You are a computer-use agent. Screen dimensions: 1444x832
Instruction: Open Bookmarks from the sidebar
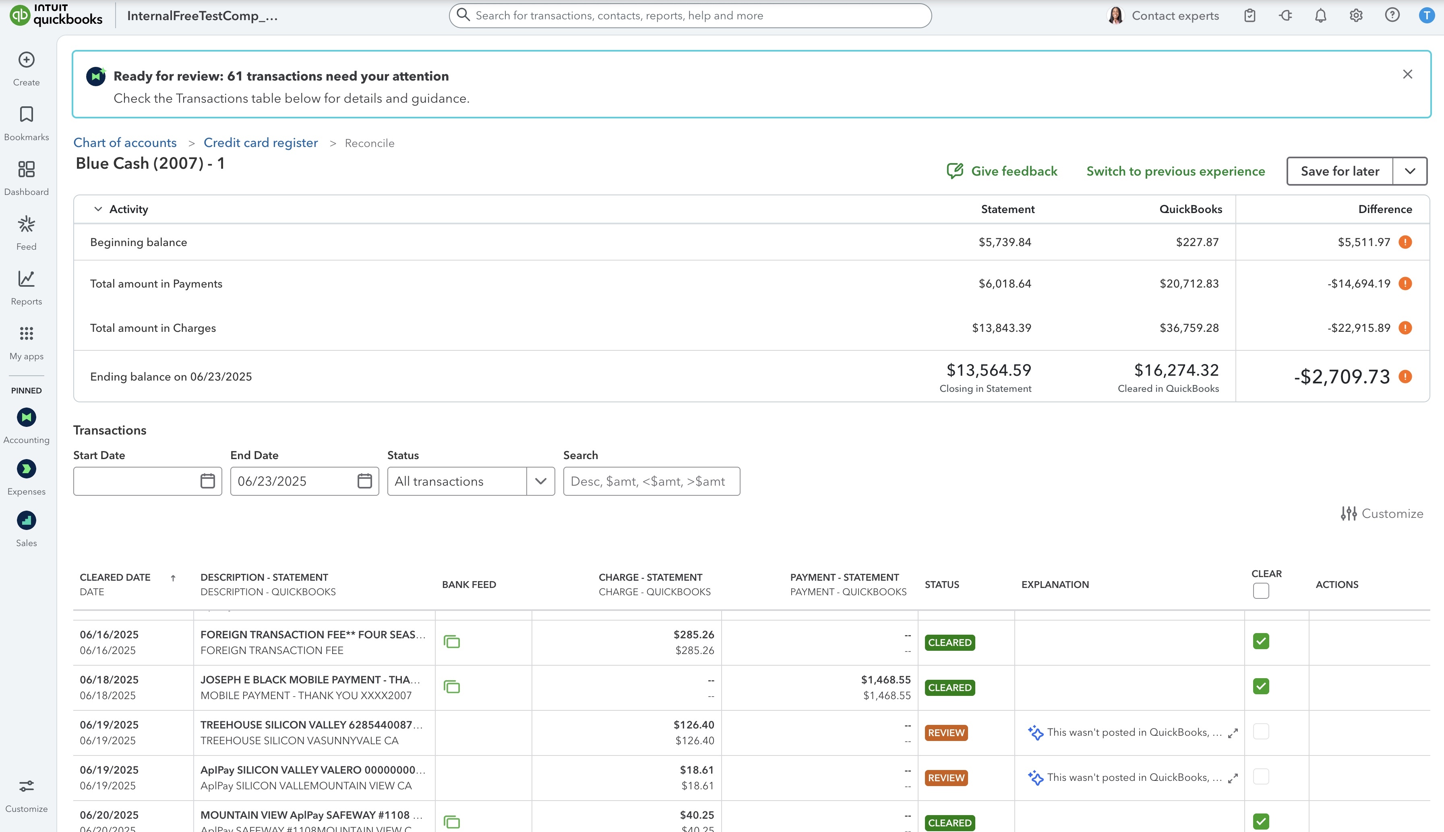pos(26,123)
